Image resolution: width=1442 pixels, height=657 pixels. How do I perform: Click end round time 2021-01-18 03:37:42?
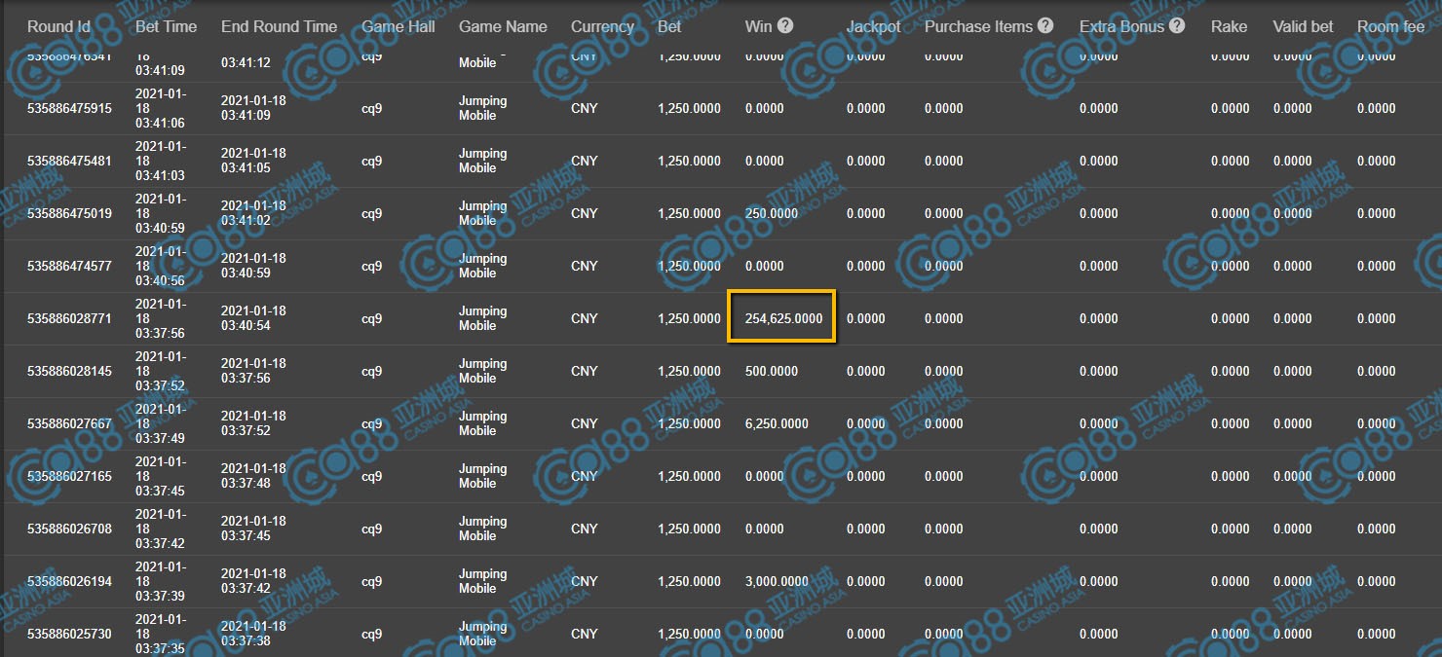tap(253, 581)
